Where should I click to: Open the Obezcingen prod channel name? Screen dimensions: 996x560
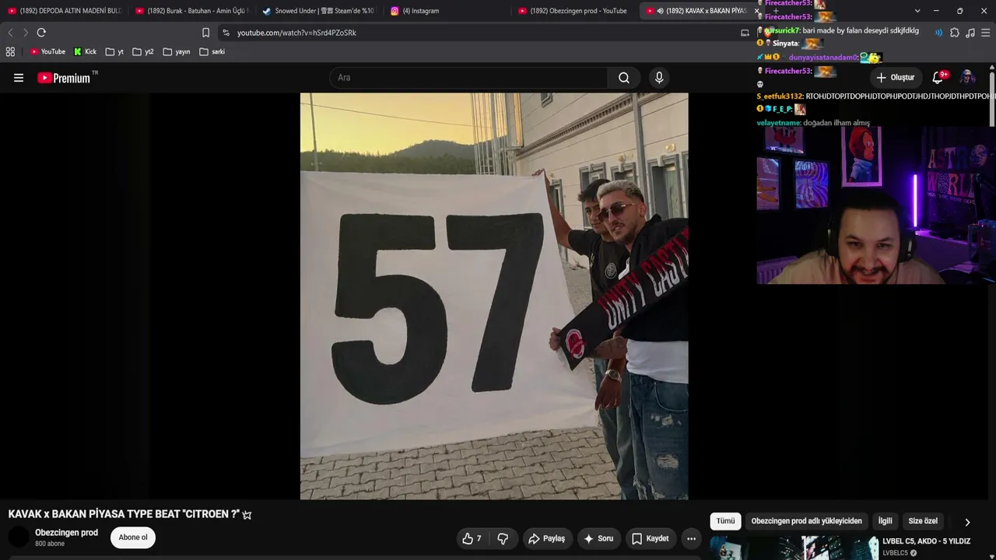(66, 533)
